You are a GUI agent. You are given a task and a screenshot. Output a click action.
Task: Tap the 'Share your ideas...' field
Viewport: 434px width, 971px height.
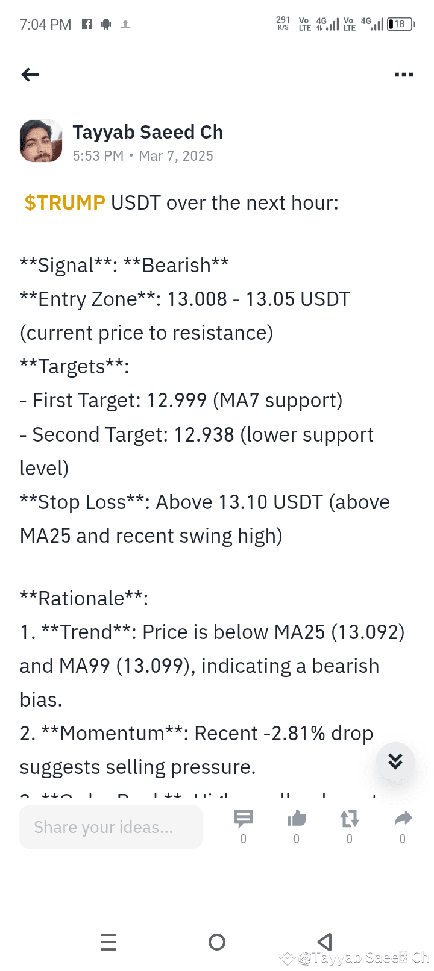click(110, 826)
